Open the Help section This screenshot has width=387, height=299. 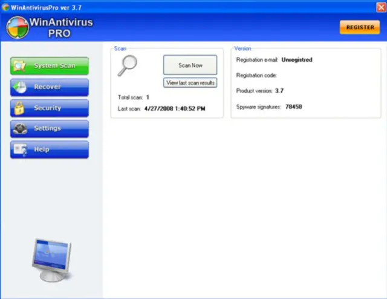[x=50, y=149]
